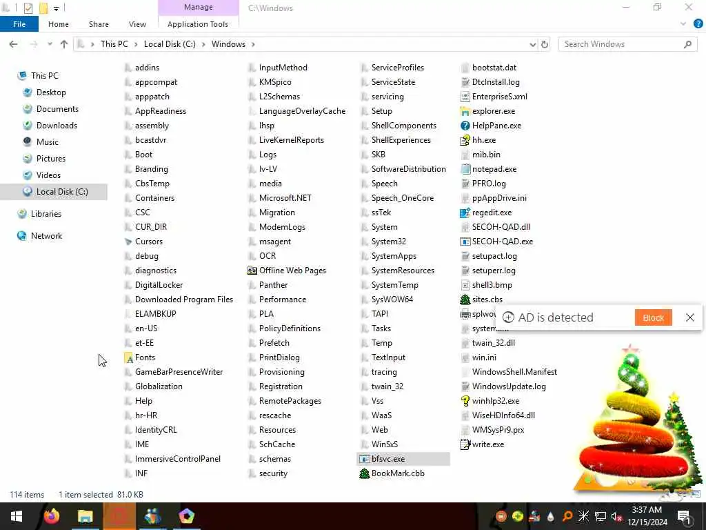
Task: Select the winhlp32.exe question icon
Action: tap(465, 401)
